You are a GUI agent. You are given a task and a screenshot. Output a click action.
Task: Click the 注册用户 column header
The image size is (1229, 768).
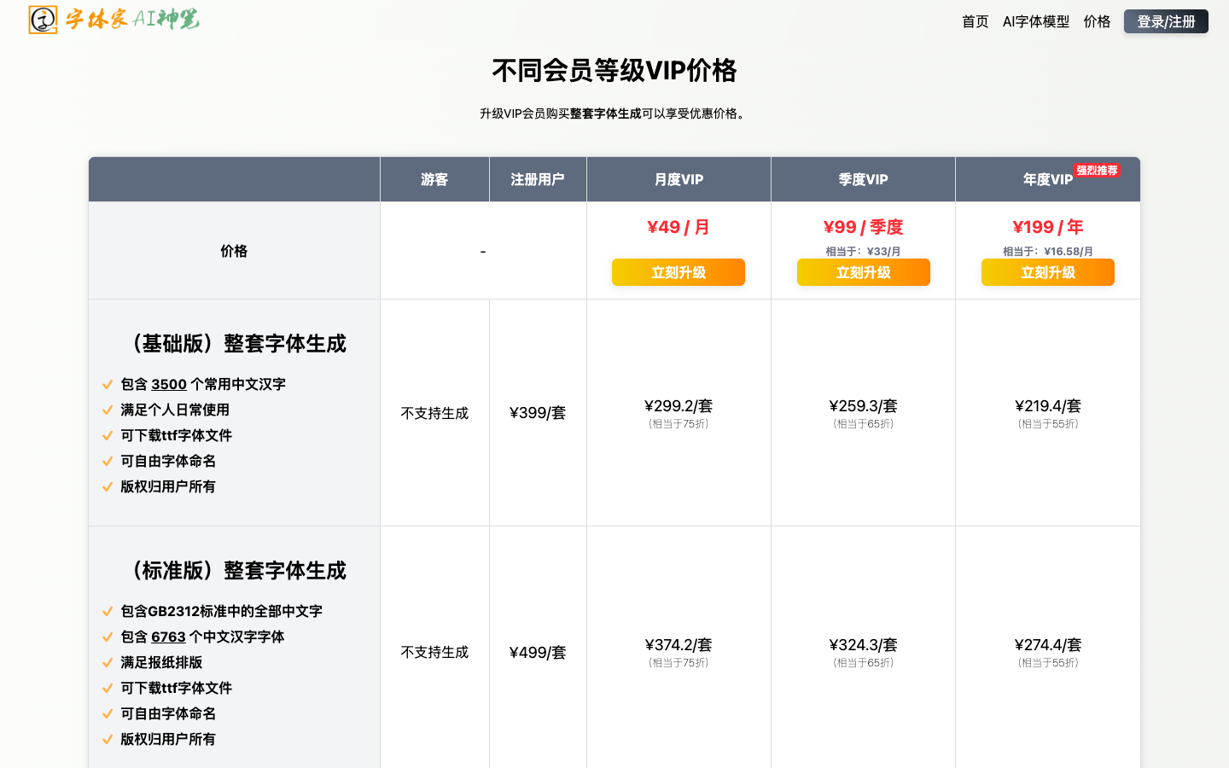pyautogui.click(x=538, y=179)
